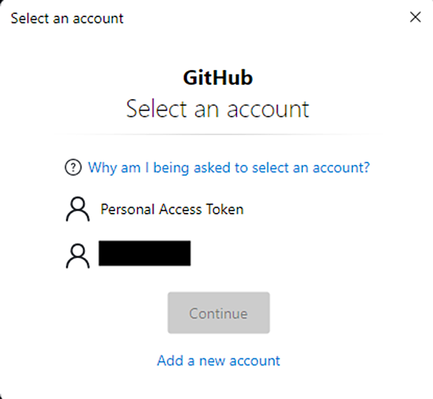
Task: Open the Add a new account link
Action: (x=219, y=361)
